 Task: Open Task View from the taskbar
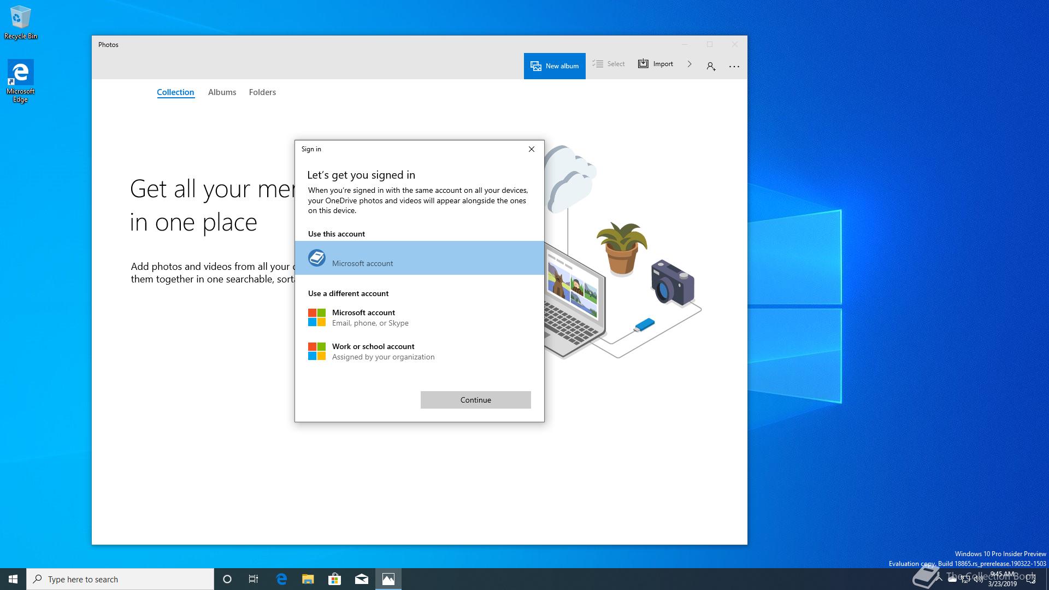tap(254, 579)
